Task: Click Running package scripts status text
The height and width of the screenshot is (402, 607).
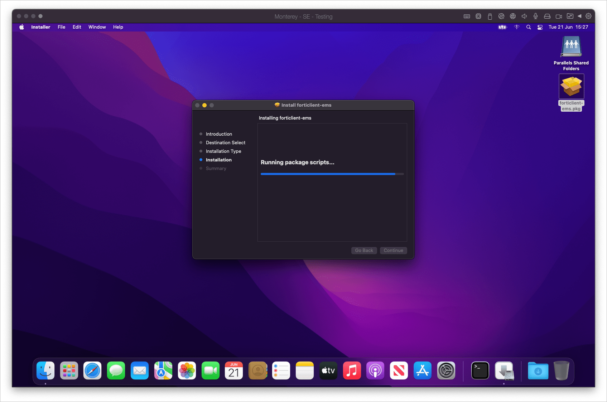Action: click(x=298, y=163)
